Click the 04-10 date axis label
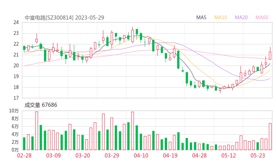The height and width of the screenshot is (164, 276). tap(141, 155)
